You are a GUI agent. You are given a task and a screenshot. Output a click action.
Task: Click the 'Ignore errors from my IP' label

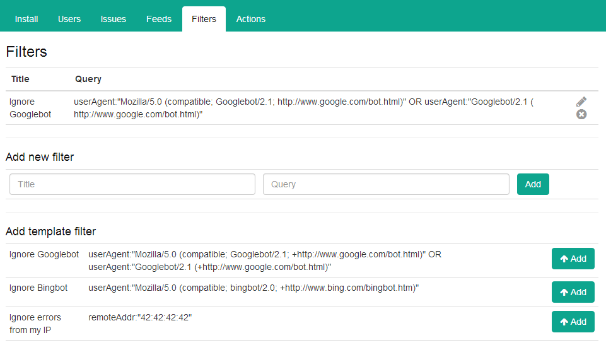tap(35, 324)
